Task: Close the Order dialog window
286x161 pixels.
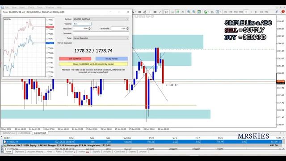Action: (128, 12)
